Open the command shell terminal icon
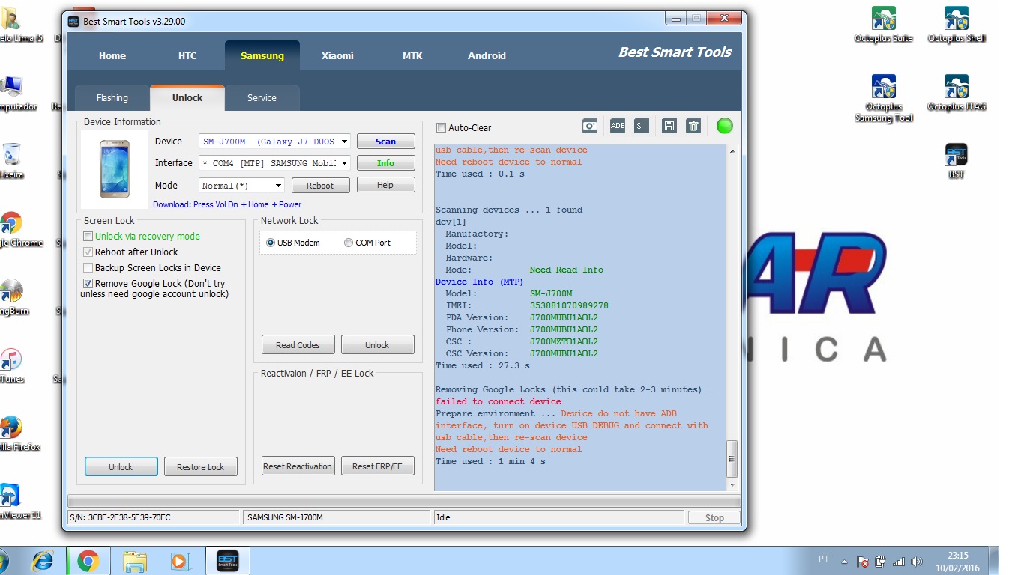Image resolution: width=1024 pixels, height=575 pixels. click(642, 127)
